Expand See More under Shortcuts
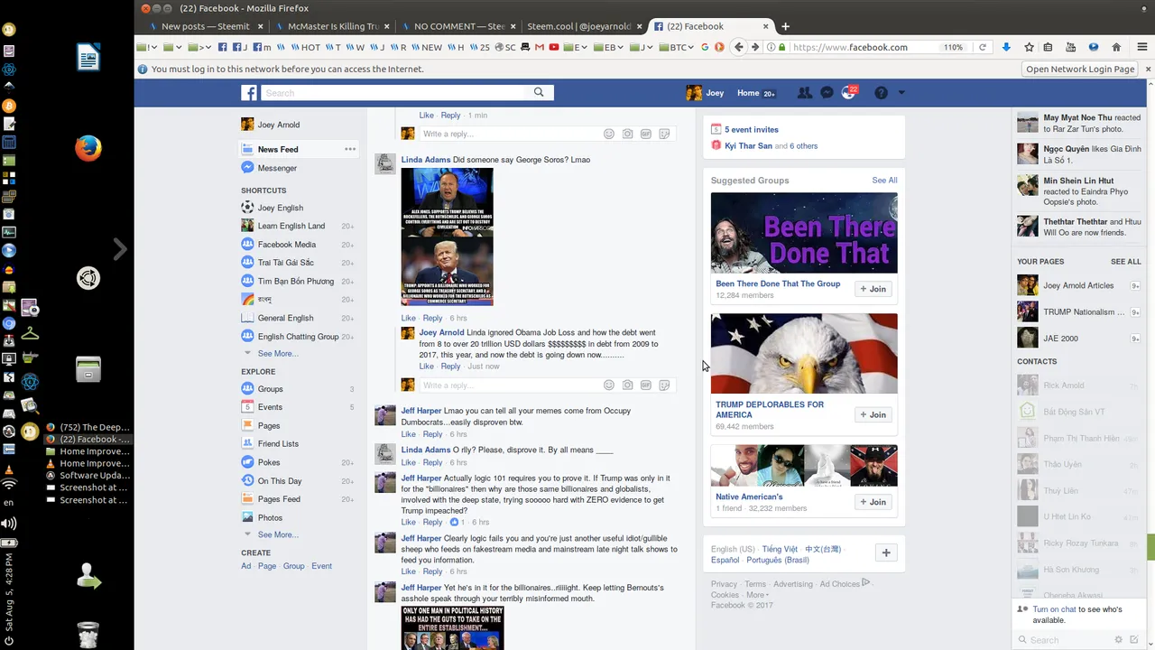This screenshot has height=650, width=1155. [278, 354]
